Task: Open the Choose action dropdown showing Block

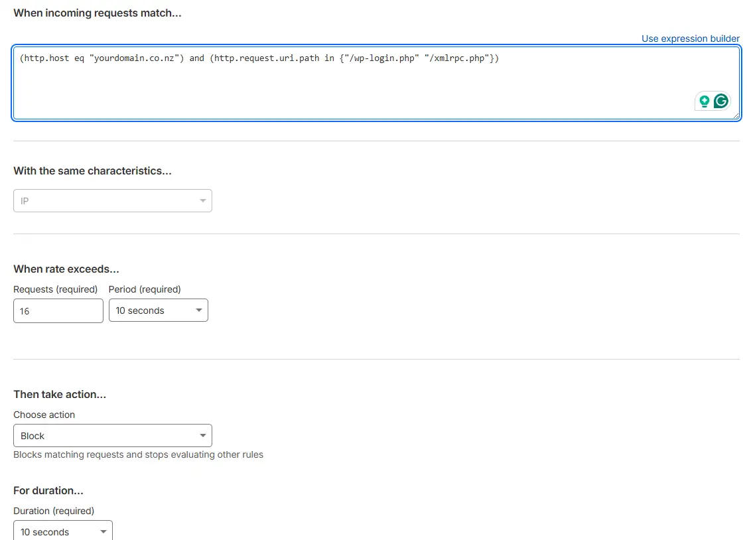Action: click(112, 436)
